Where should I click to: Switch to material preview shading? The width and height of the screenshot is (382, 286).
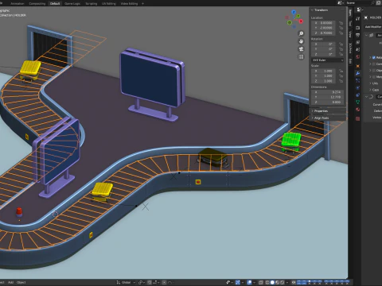tap(278, 282)
